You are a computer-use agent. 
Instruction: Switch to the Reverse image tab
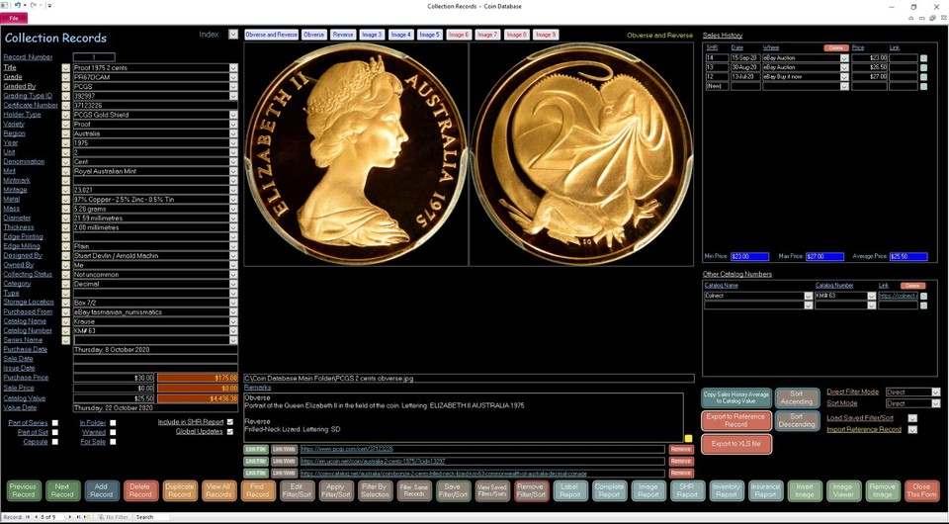click(343, 35)
